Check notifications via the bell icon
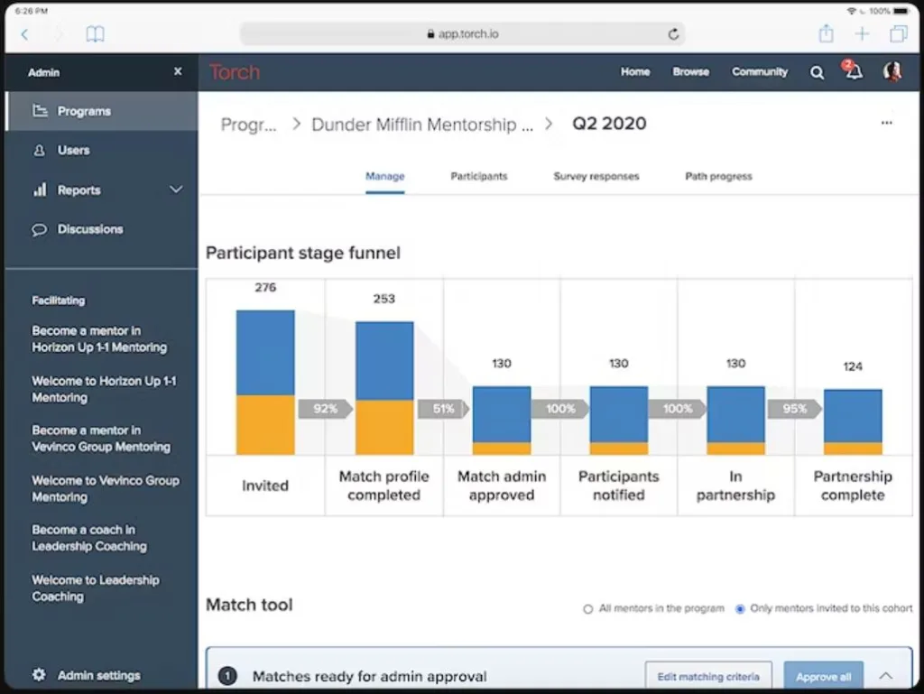 click(851, 72)
